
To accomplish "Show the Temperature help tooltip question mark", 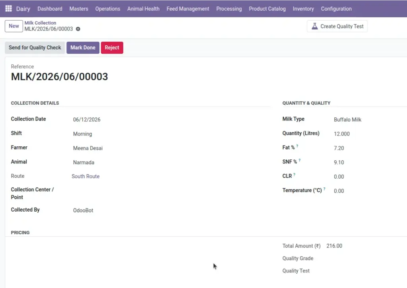I will pyautogui.click(x=324, y=189).
